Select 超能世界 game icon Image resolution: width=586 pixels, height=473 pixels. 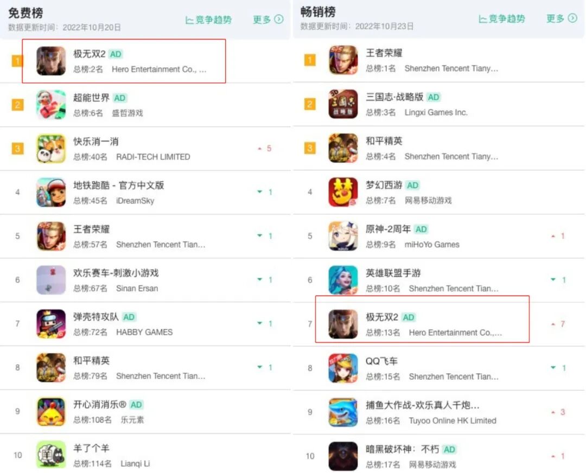pos(51,105)
